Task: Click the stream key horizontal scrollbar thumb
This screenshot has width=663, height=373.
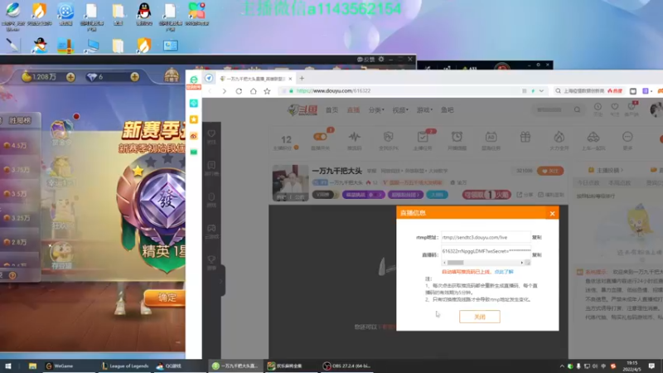Action: 455,263
